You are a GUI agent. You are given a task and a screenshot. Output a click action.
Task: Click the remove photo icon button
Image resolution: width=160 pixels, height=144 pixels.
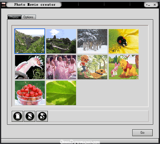(30, 116)
